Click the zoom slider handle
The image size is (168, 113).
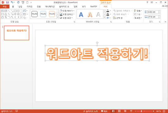[x=141, y=111]
